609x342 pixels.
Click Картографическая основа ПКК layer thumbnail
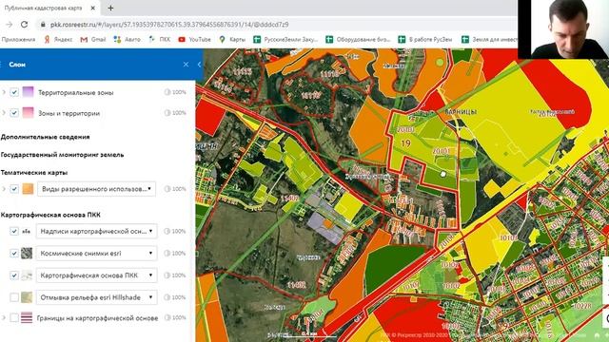(x=27, y=275)
